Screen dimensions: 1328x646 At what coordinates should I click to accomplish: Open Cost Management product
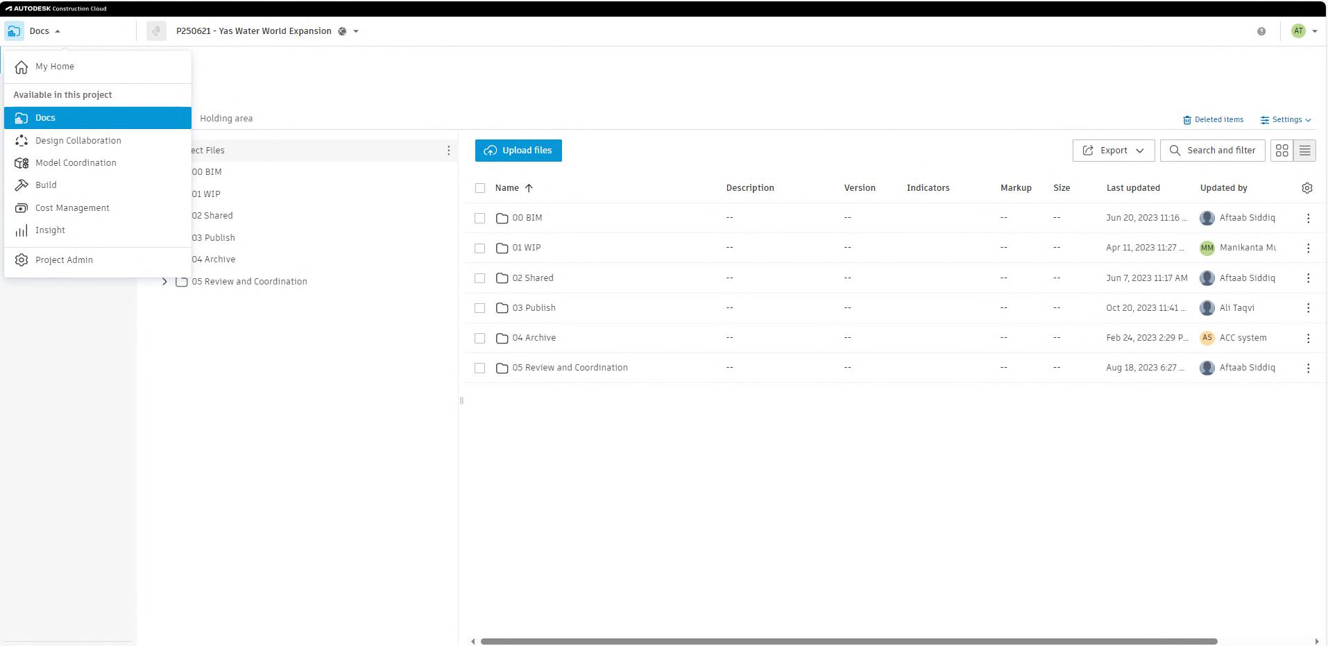pos(97,207)
